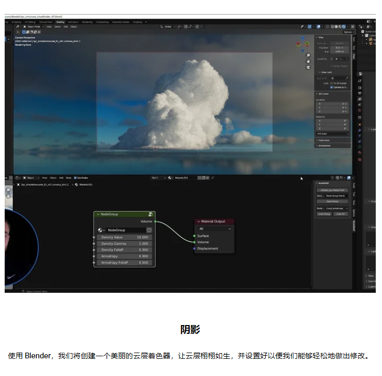Click the NodeGroup node header icon
382x376 pixels.
coord(151,214)
